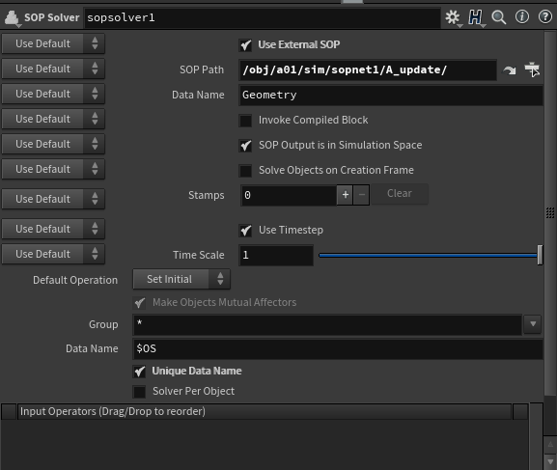Open the Use Default dropdown beside Geometry Data Name
This screenshot has height=470, width=557.
click(53, 94)
